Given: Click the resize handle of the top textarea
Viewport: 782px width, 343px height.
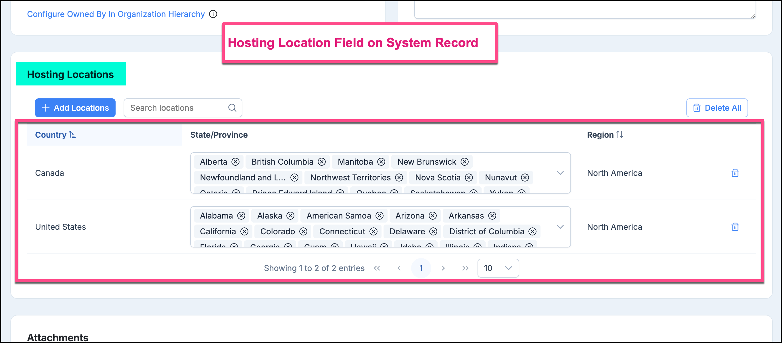Looking at the screenshot, I should point(753,16).
